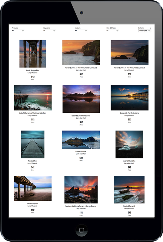
Task: View the Mystical Pier photo
Action: pos(33,144)
